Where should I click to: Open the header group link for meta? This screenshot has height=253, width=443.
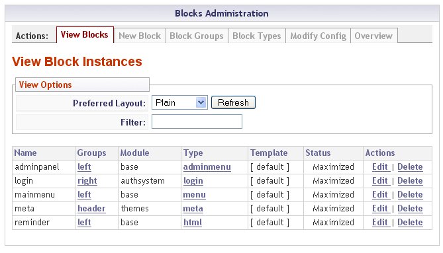click(x=91, y=209)
